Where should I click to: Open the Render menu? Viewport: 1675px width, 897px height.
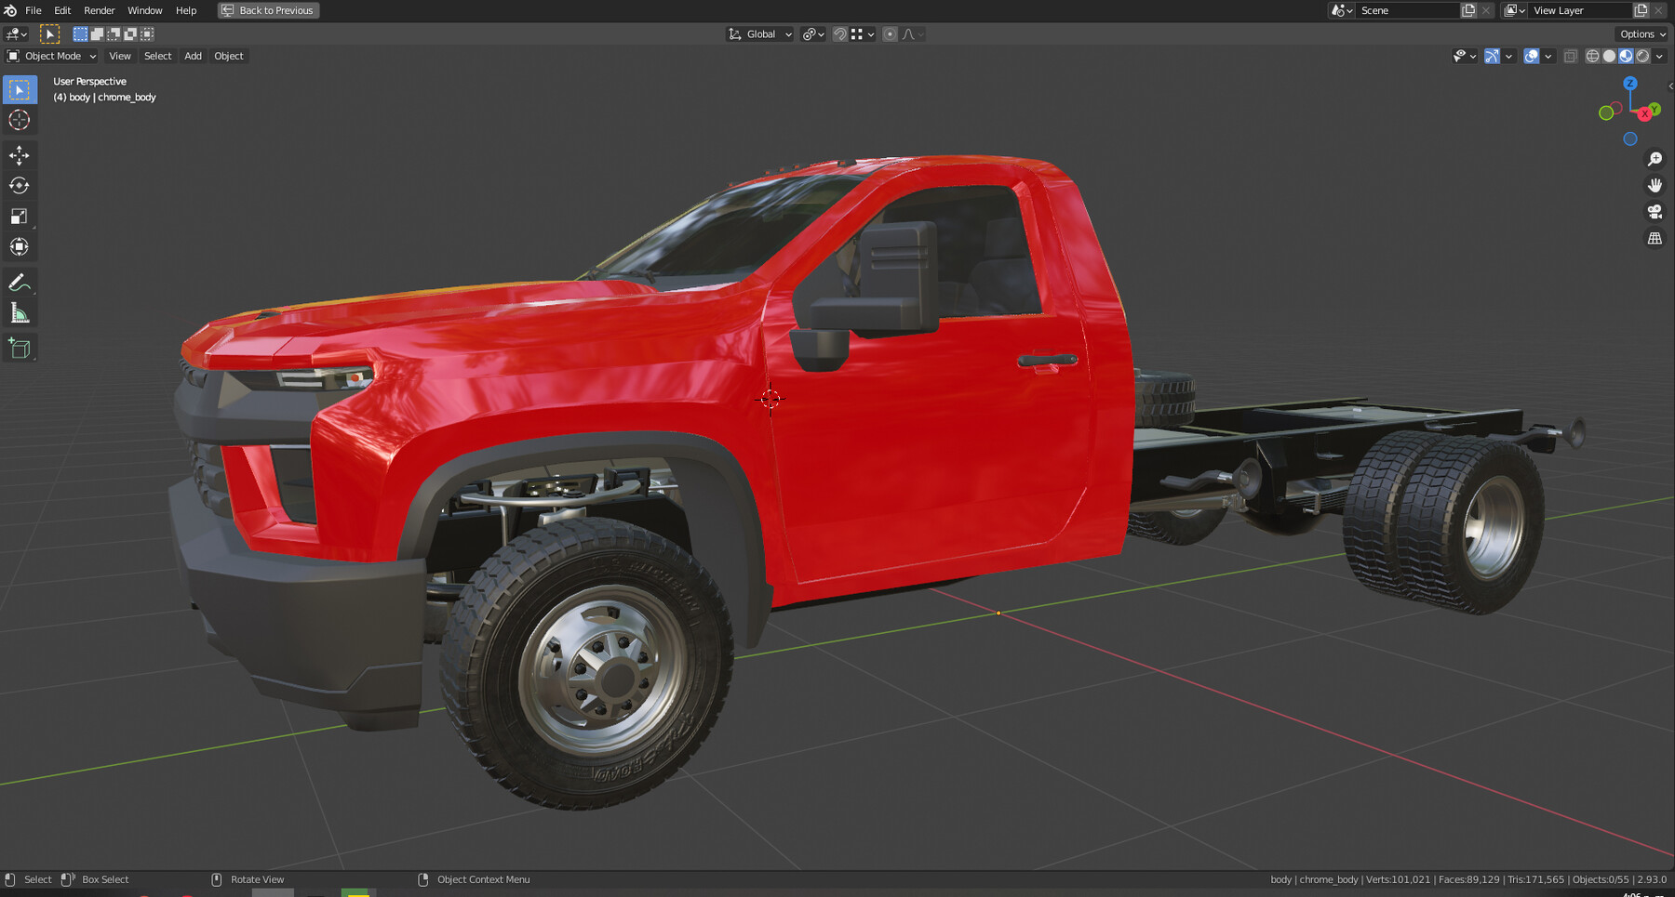click(x=99, y=10)
